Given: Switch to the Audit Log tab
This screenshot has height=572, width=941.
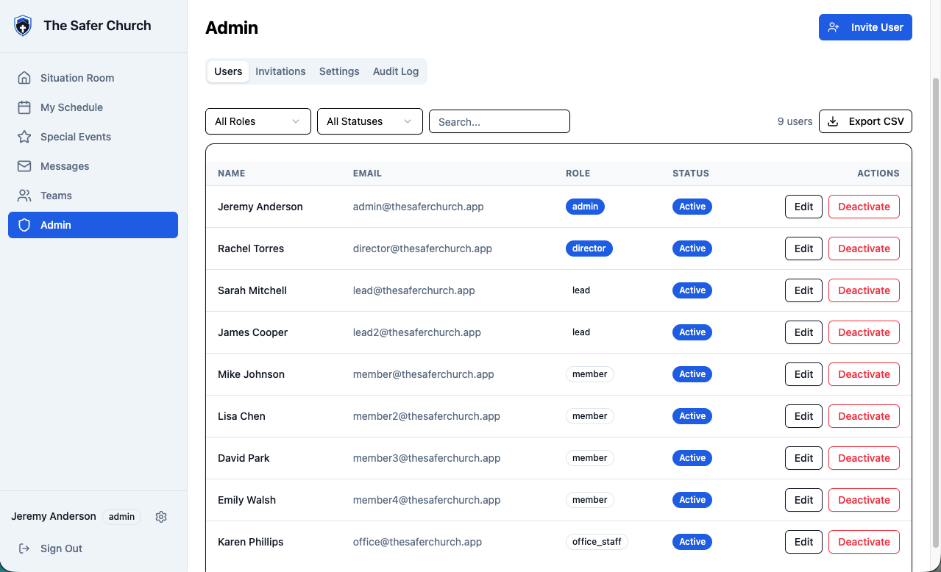Looking at the screenshot, I should [396, 71].
